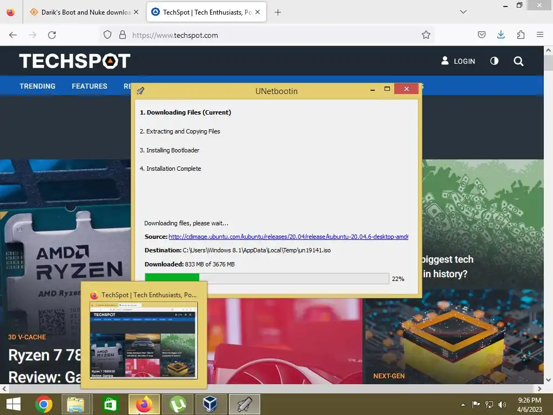
Task: Open the NEXT-GEN article label
Action: click(389, 376)
